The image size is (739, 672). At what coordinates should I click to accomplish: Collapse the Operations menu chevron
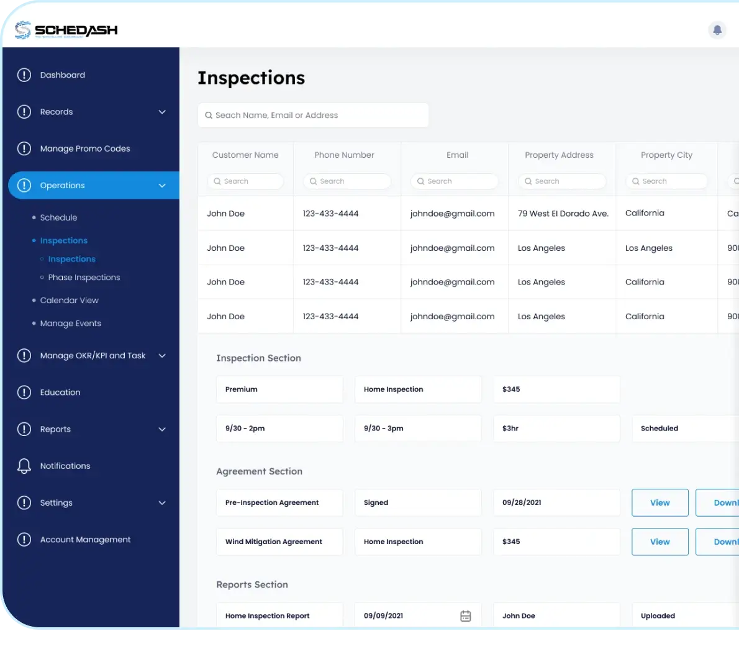[162, 185]
